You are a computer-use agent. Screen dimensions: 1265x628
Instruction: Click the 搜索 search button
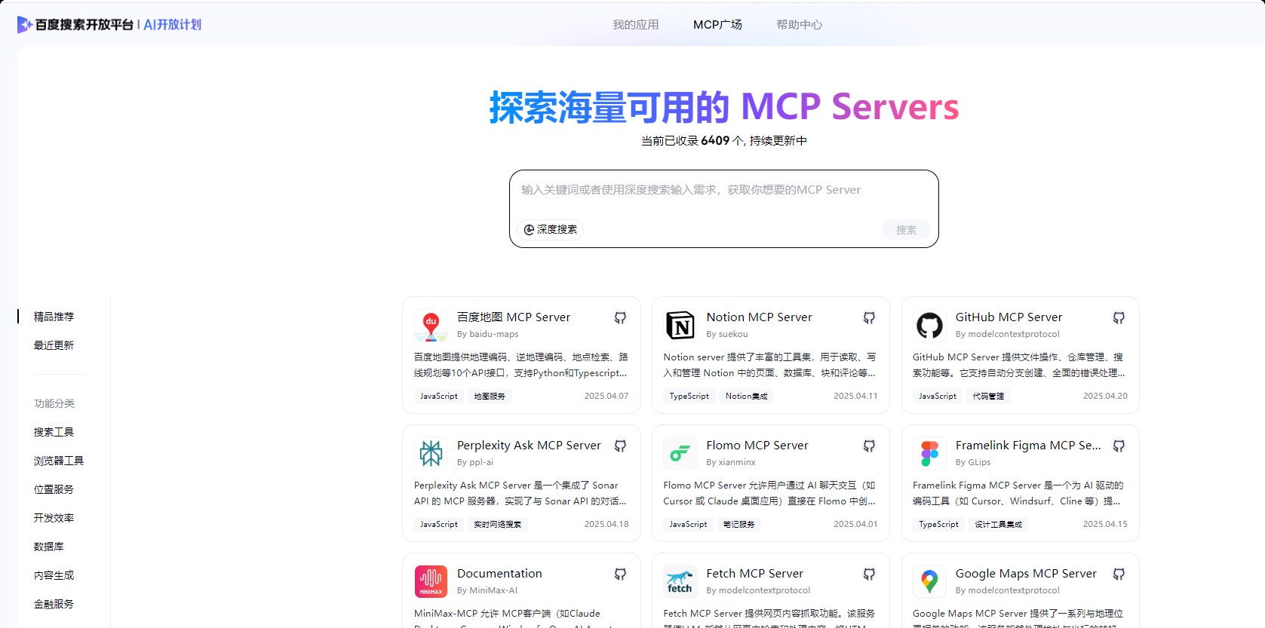point(906,230)
